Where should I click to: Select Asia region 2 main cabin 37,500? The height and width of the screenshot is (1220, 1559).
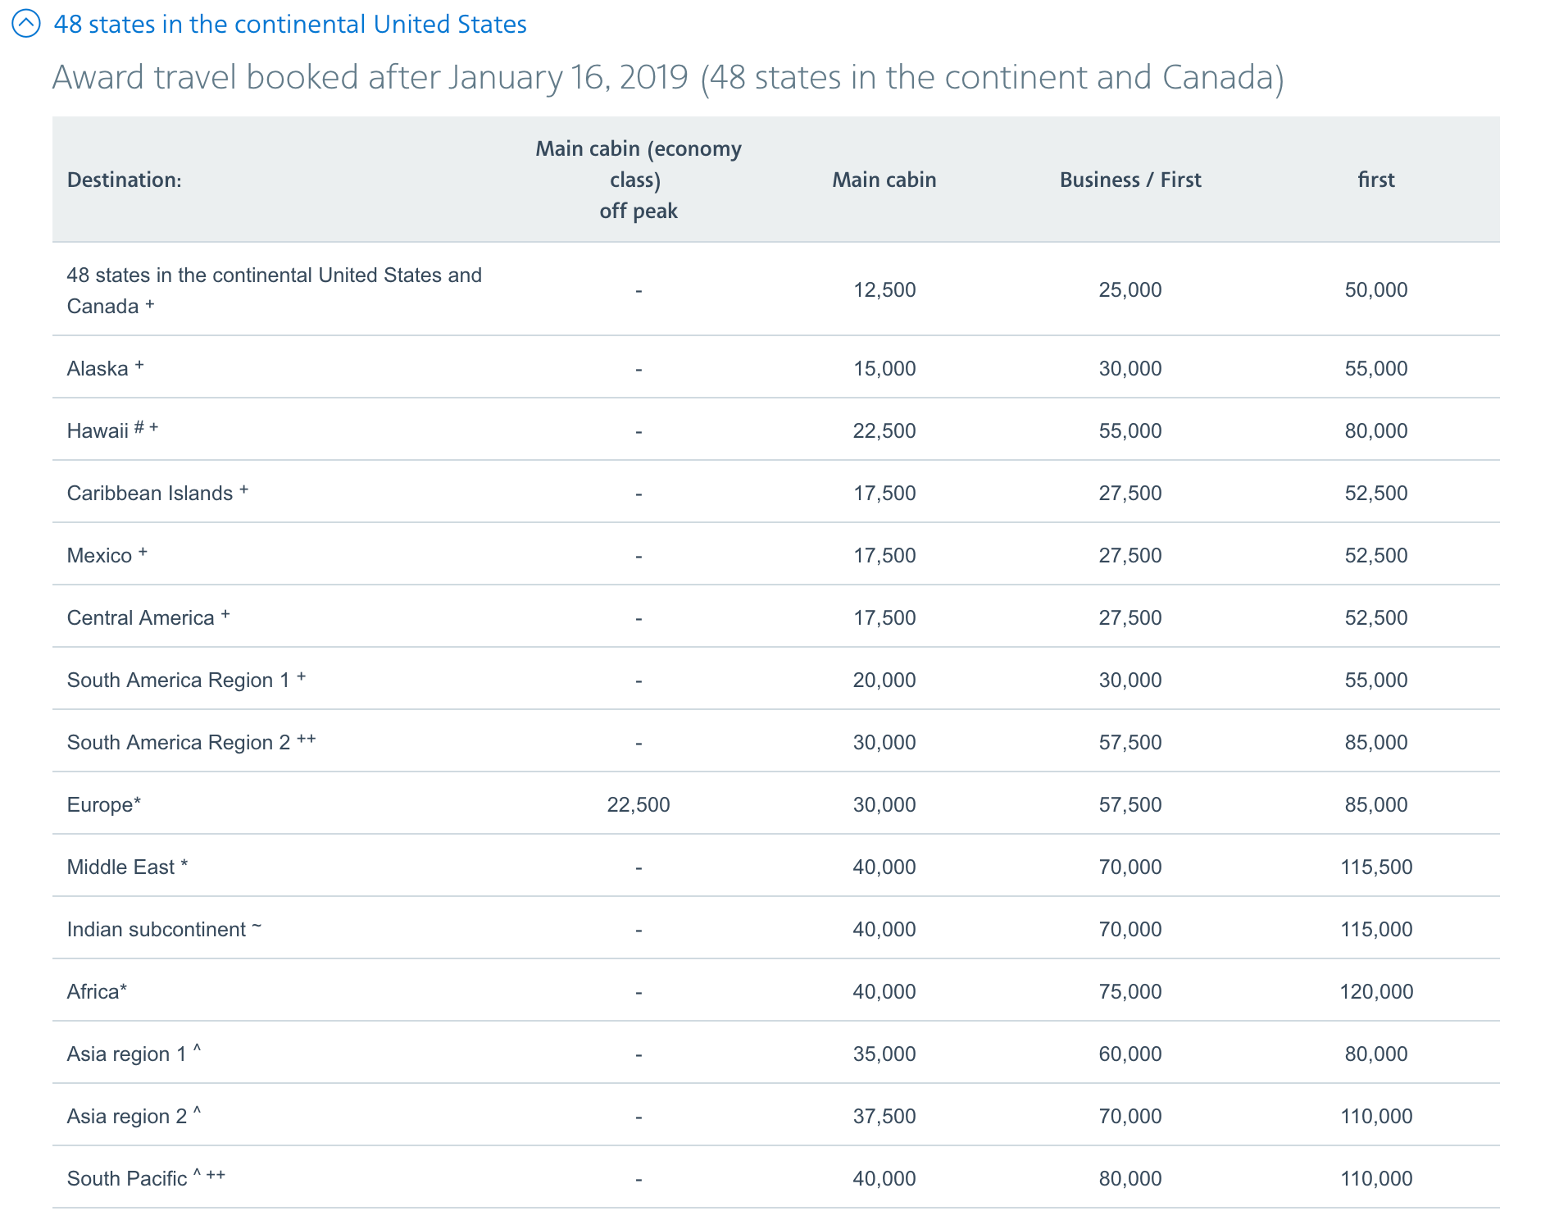(x=884, y=1116)
